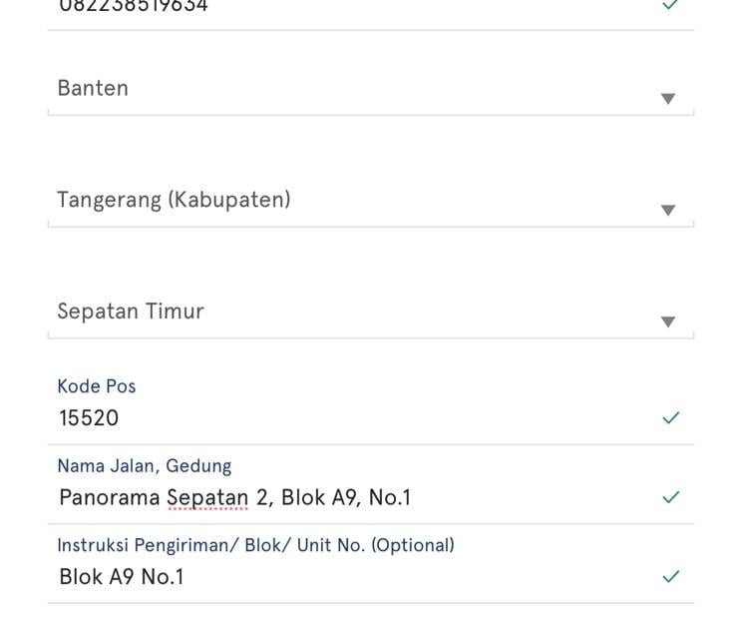Expand the Banten dropdown arrow
This screenshot has width=742, height=639.
pyautogui.click(x=668, y=99)
